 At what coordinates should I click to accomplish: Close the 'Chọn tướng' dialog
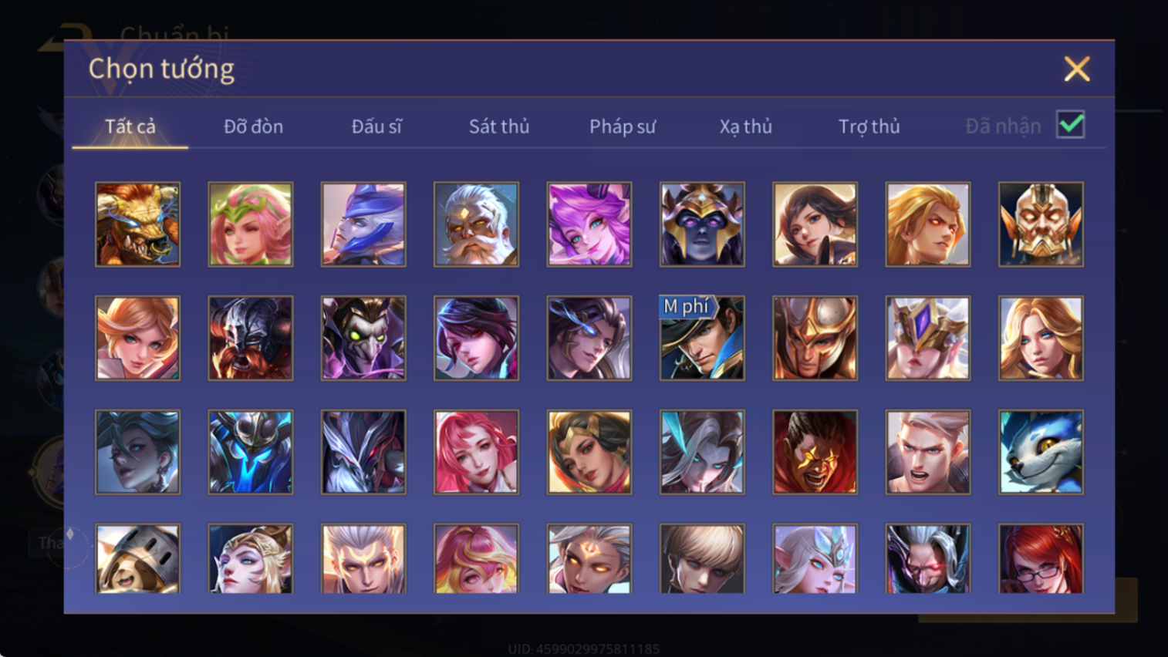tap(1077, 69)
